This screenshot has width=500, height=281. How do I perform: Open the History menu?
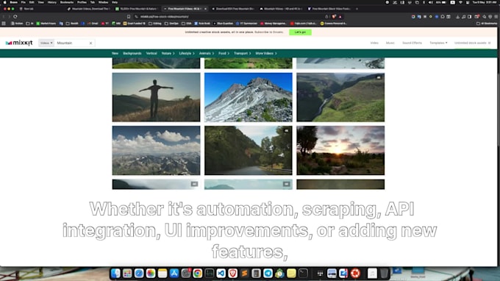(52, 2)
